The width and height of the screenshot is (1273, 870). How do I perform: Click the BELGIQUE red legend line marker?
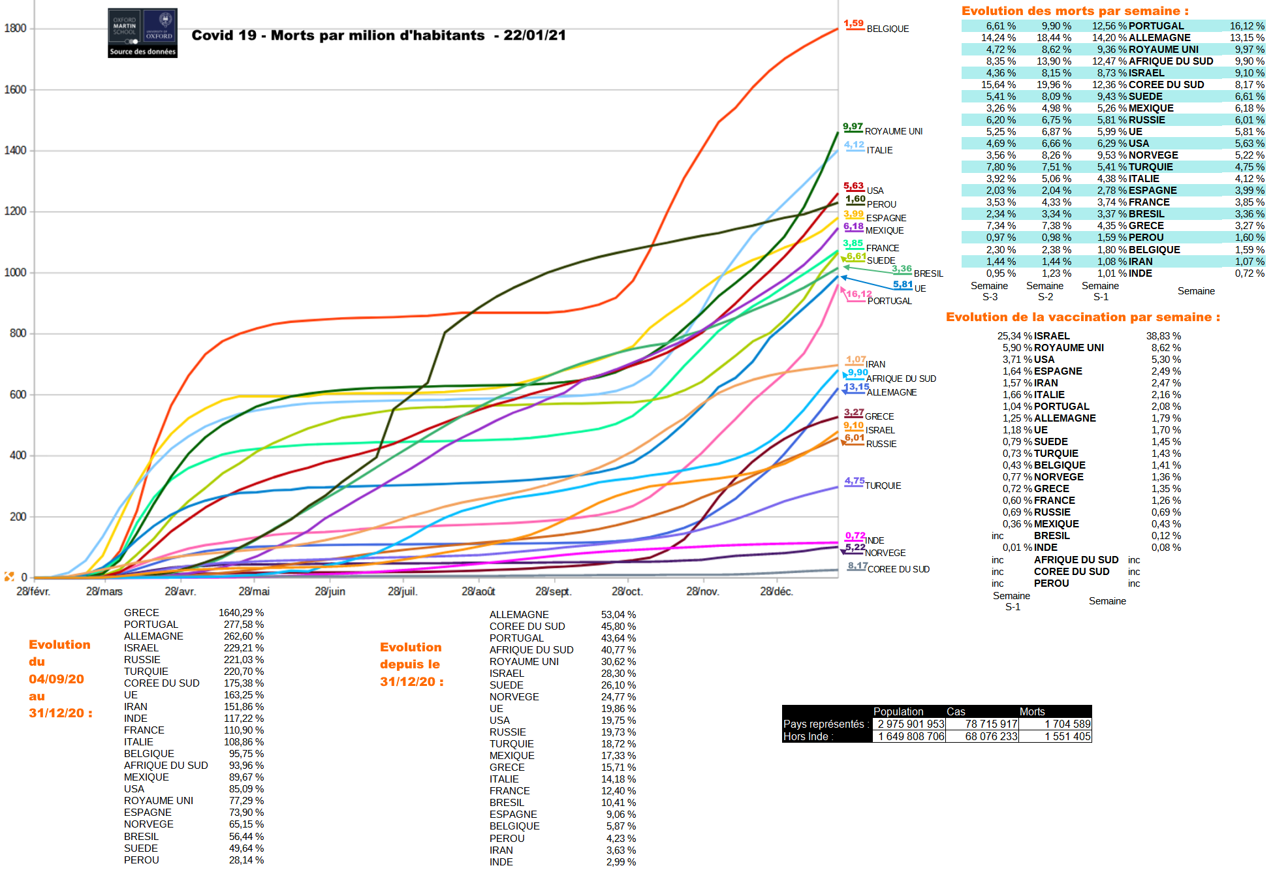(855, 30)
